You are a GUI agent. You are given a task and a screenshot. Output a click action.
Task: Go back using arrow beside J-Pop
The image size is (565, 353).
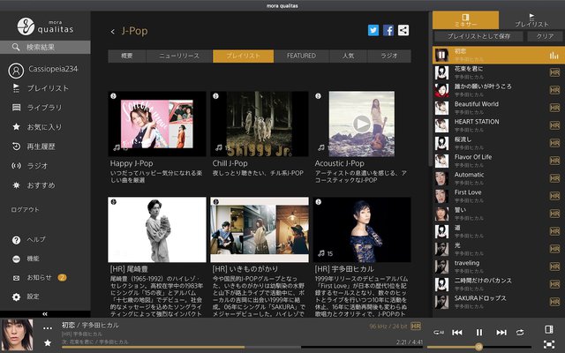[x=113, y=32]
